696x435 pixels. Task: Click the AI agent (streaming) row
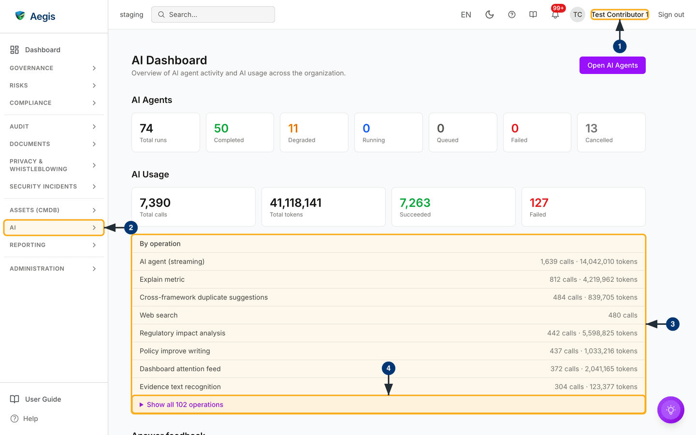389,261
